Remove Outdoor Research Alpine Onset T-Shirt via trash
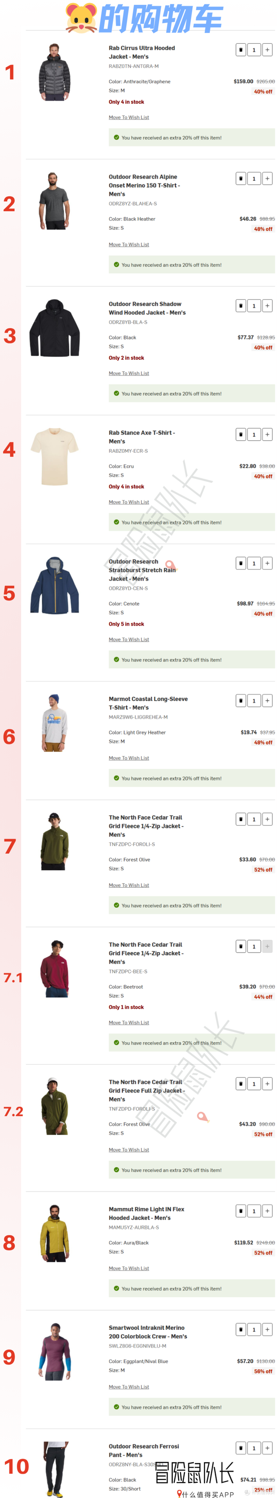 coord(240,179)
